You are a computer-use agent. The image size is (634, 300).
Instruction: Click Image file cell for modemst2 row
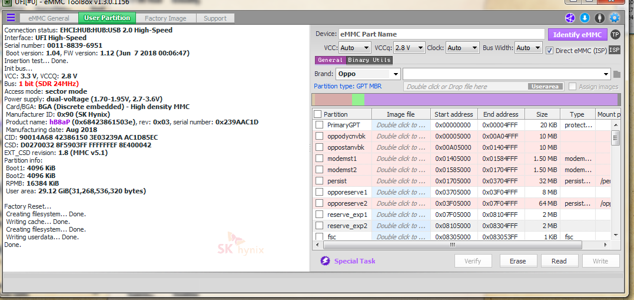[401, 170]
